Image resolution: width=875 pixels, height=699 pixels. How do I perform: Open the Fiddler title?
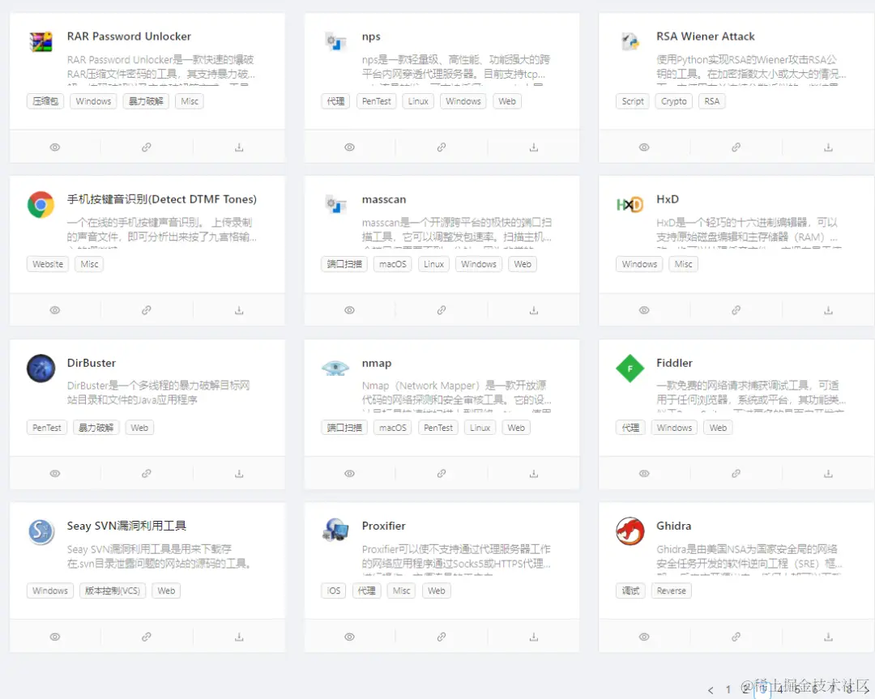pyautogui.click(x=674, y=363)
